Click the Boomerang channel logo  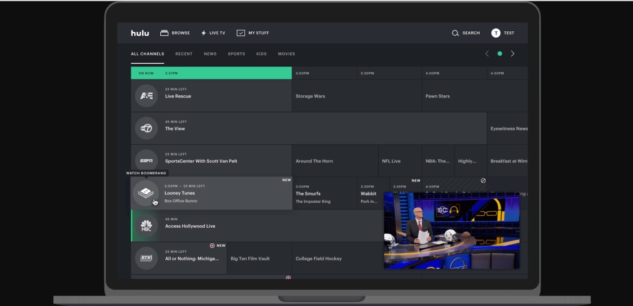(x=146, y=193)
